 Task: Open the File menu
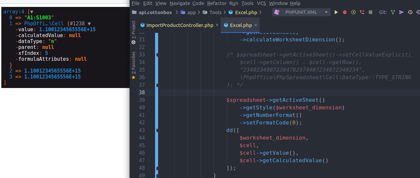[x=136, y=3]
